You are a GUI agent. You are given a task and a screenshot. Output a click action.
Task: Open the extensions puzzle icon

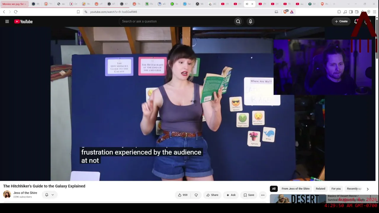339,12
